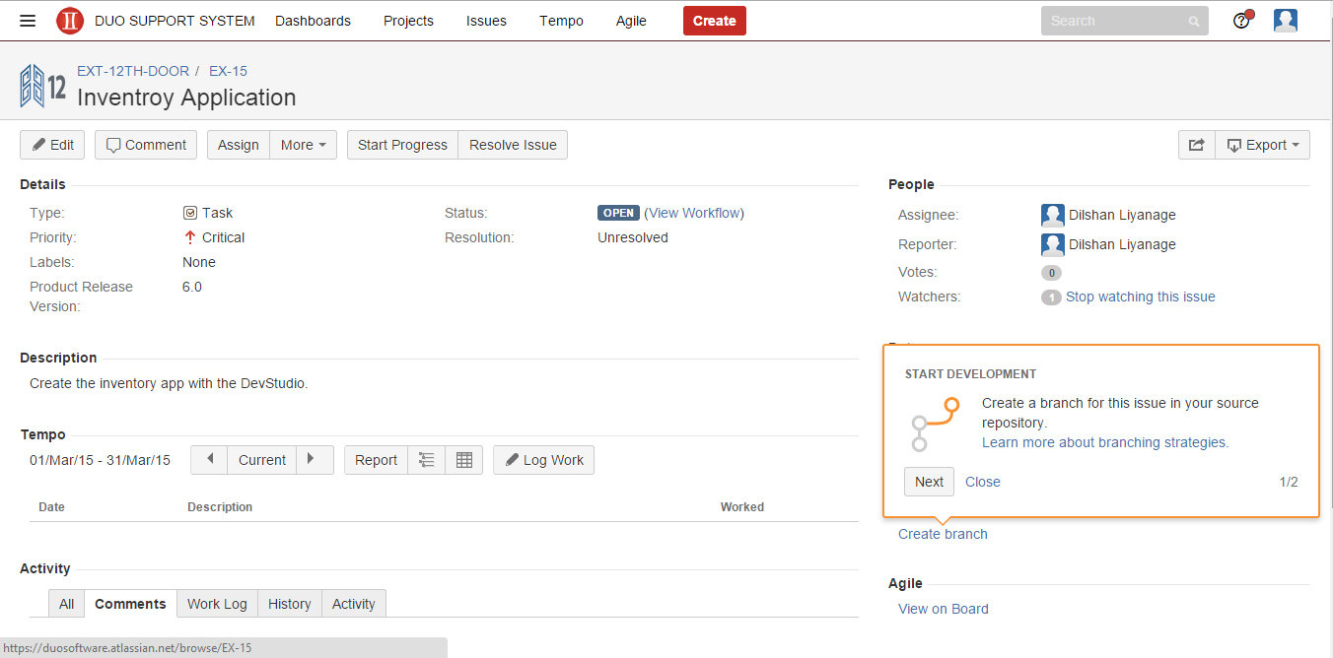Open the user profile avatar menu
1333x658 pixels.
click(1285, 20)
